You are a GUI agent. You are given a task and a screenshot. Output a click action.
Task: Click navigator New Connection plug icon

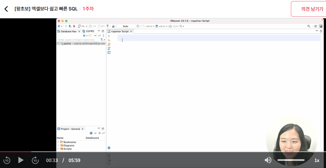click(84, 36)
